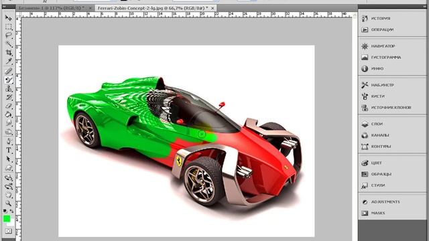429x241 pixels.
Task: Select the Blur tool
Action: [x=9, y=123]
